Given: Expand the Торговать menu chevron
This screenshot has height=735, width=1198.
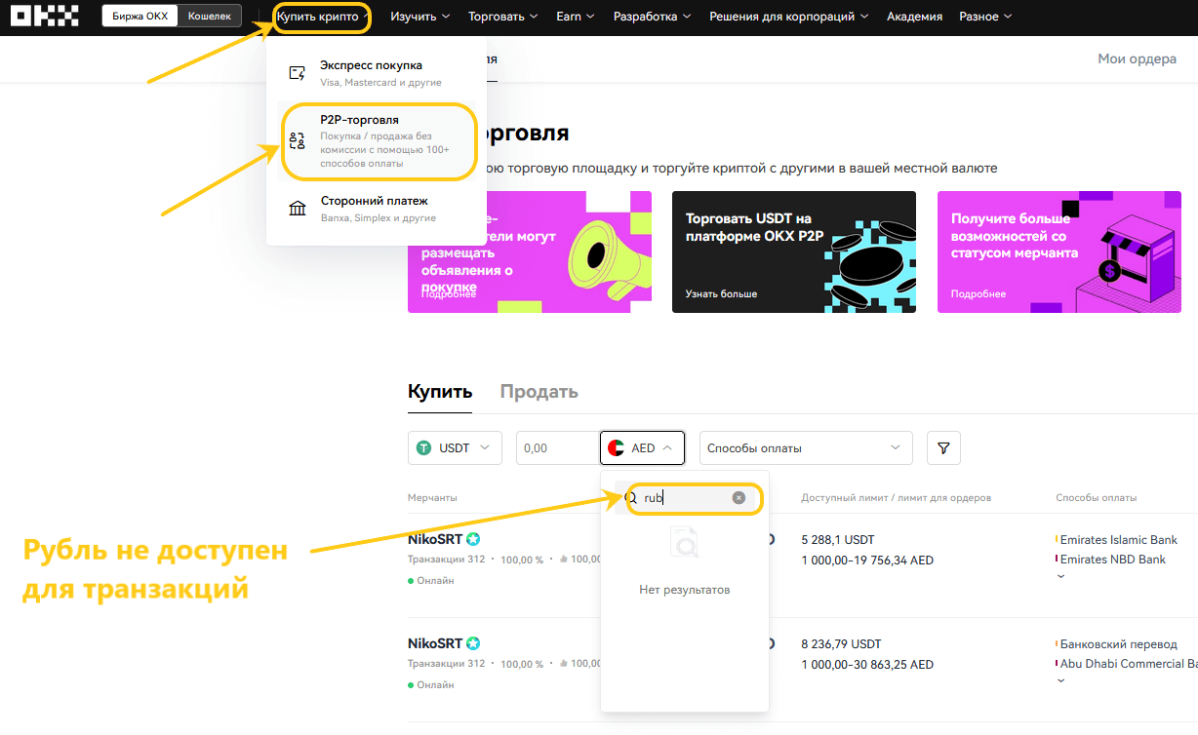Looking at the screenshot, I should click(x=534, y=17).
